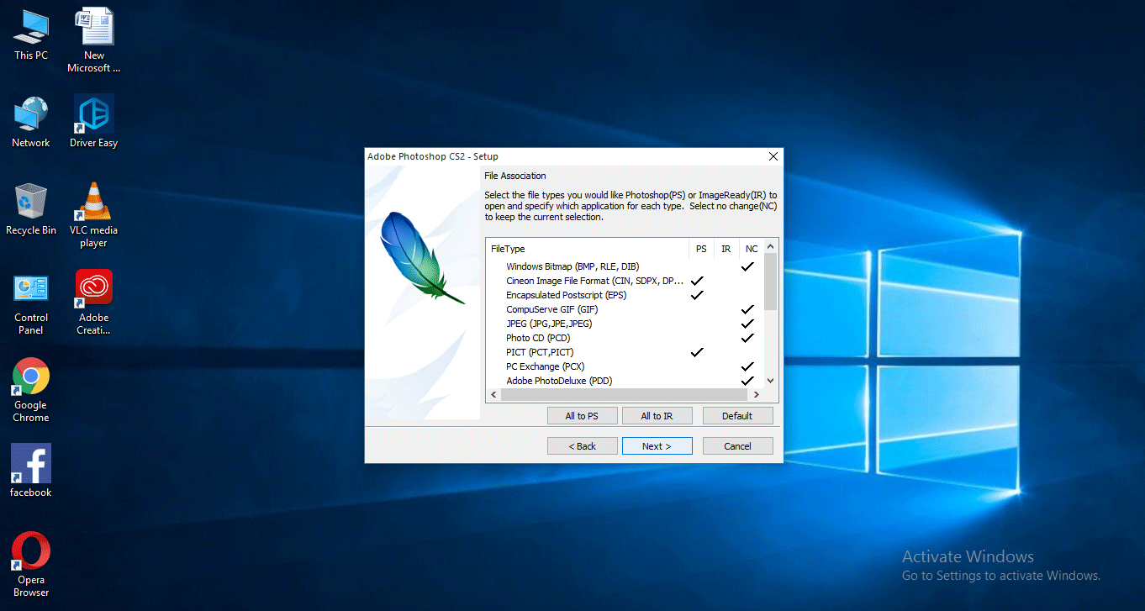This screenshot has height=611, width=1145.
Task: Select the JPEG (JPG,JPE,JPEG) row
Action: (625, 324)
